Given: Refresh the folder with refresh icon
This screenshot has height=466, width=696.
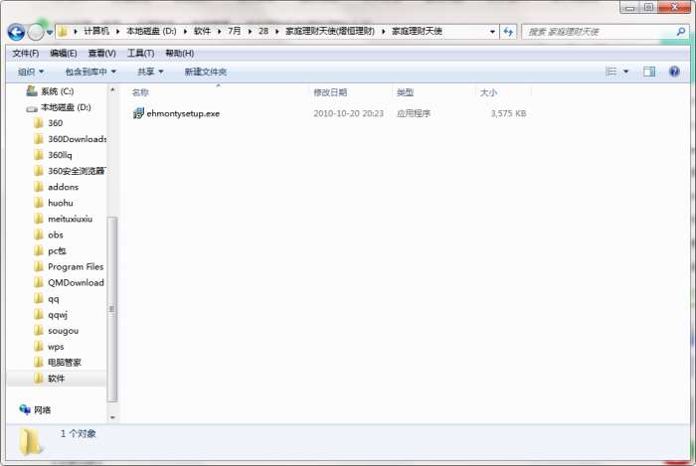Looking at the screenshot, I should tap(508, 32).
